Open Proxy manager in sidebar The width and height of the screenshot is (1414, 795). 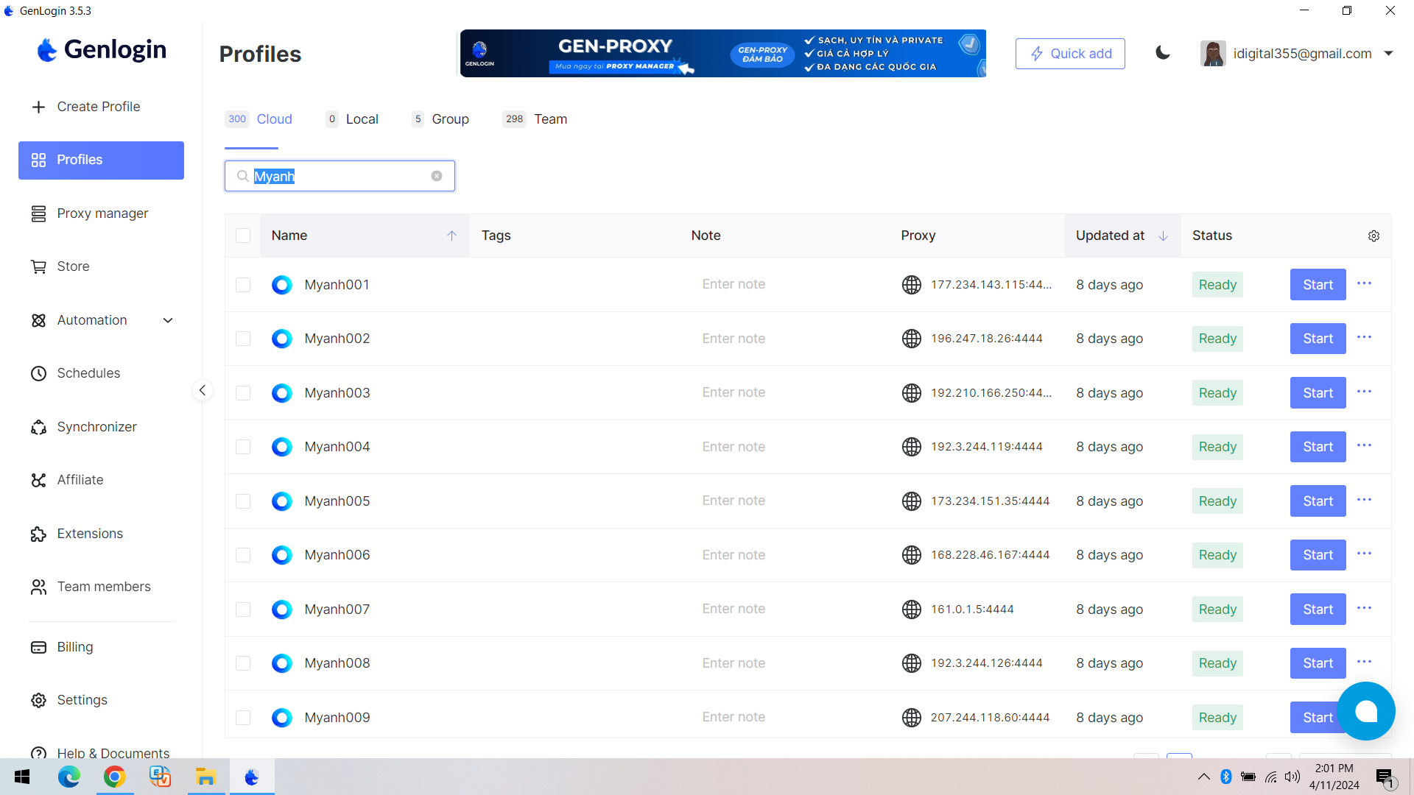(x=102, y=213)
